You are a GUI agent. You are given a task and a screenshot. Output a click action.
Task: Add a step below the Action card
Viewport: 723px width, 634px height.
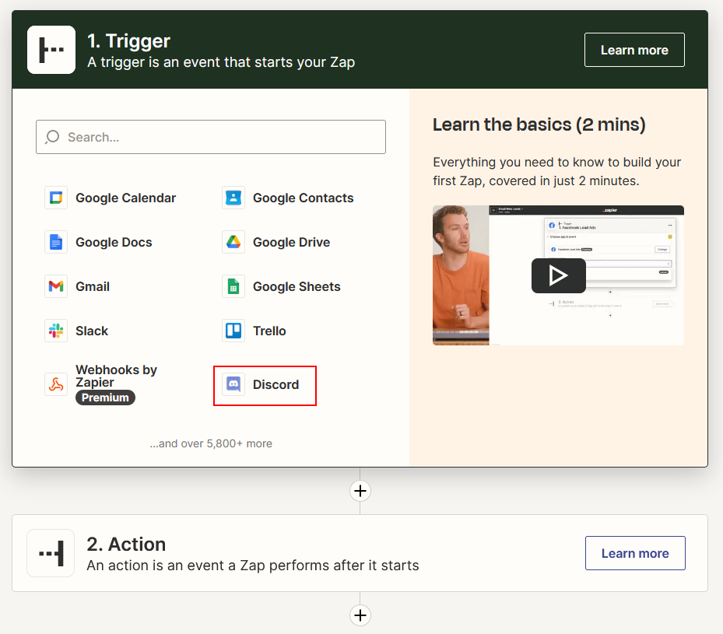point(360,615)
